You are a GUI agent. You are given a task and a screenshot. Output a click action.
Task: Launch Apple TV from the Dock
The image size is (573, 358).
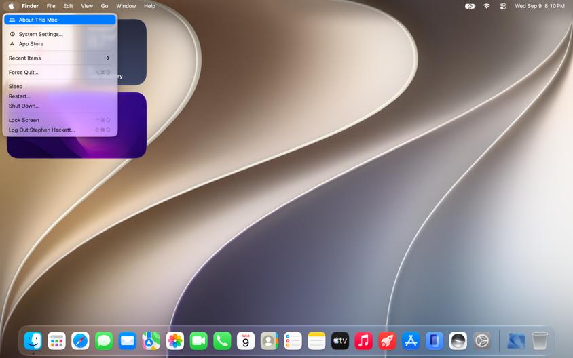(x=340, y=341)
